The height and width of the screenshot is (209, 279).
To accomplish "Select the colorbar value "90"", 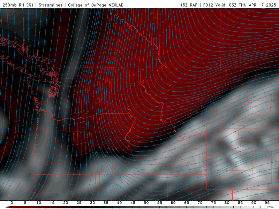I will click(x=254, y=203).
